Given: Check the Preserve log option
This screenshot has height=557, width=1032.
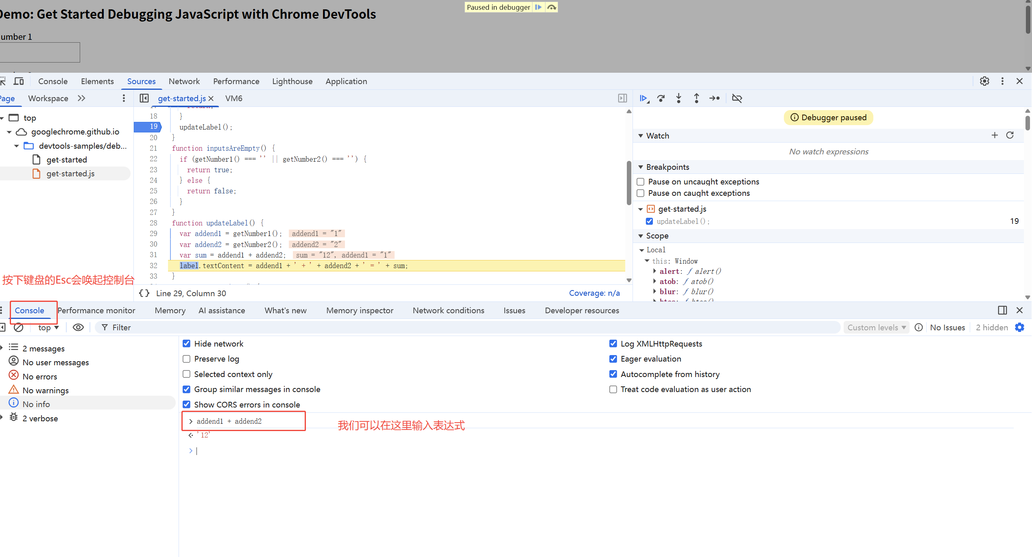Looking at the screenshot, I should 187,359.
